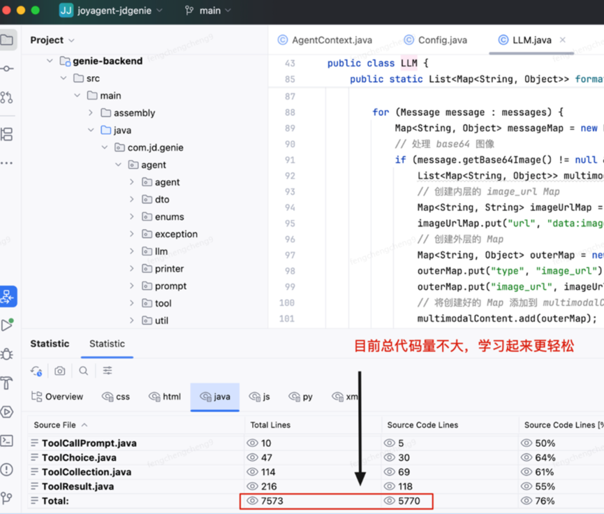
Task: Click the Build hammer icon
Action: [x=7, y=383]
